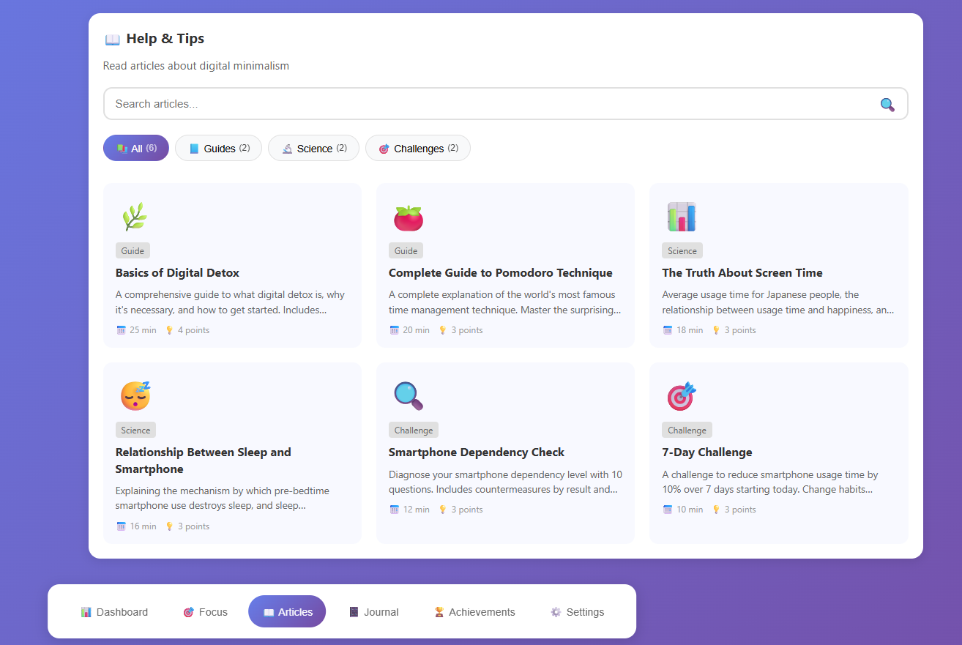Open the Dashboard tab

click(114, 611)
